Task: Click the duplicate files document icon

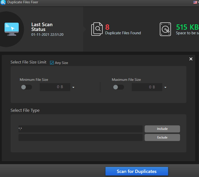Action: tap(97, 29)
